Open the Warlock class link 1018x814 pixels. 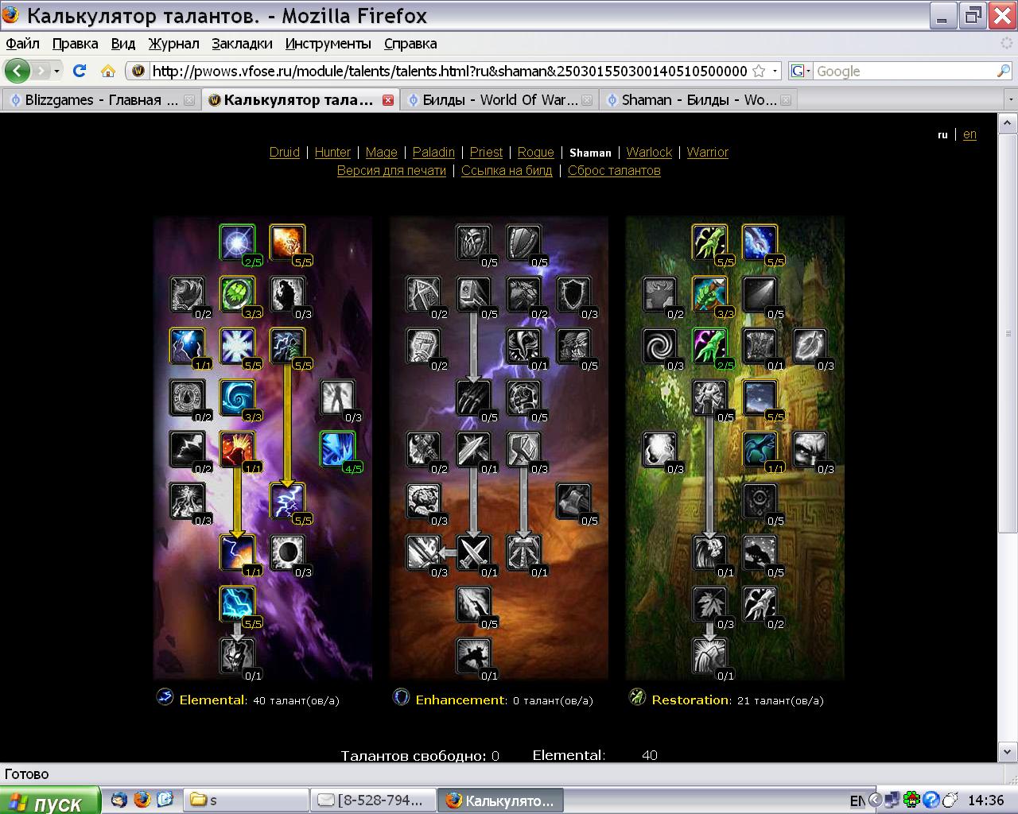649,152
